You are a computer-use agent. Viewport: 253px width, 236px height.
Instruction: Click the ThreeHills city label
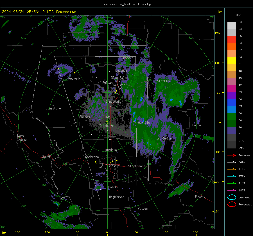click(141, 123)
